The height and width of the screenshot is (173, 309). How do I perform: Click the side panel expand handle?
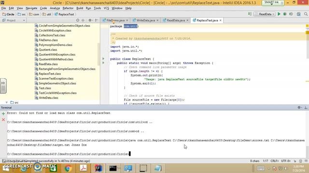click(3, 86)
